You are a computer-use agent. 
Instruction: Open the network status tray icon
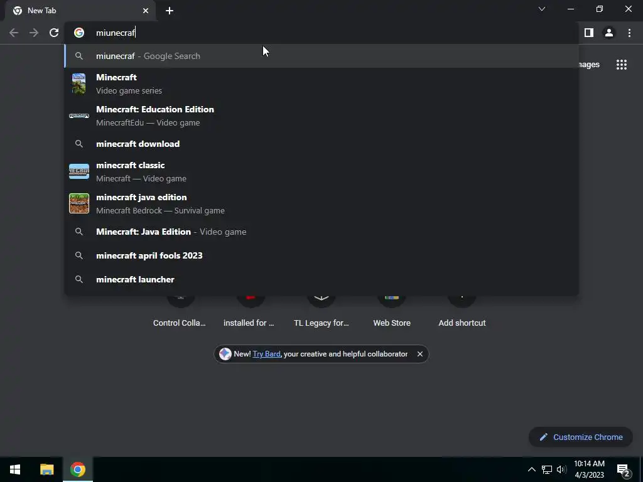547,469
